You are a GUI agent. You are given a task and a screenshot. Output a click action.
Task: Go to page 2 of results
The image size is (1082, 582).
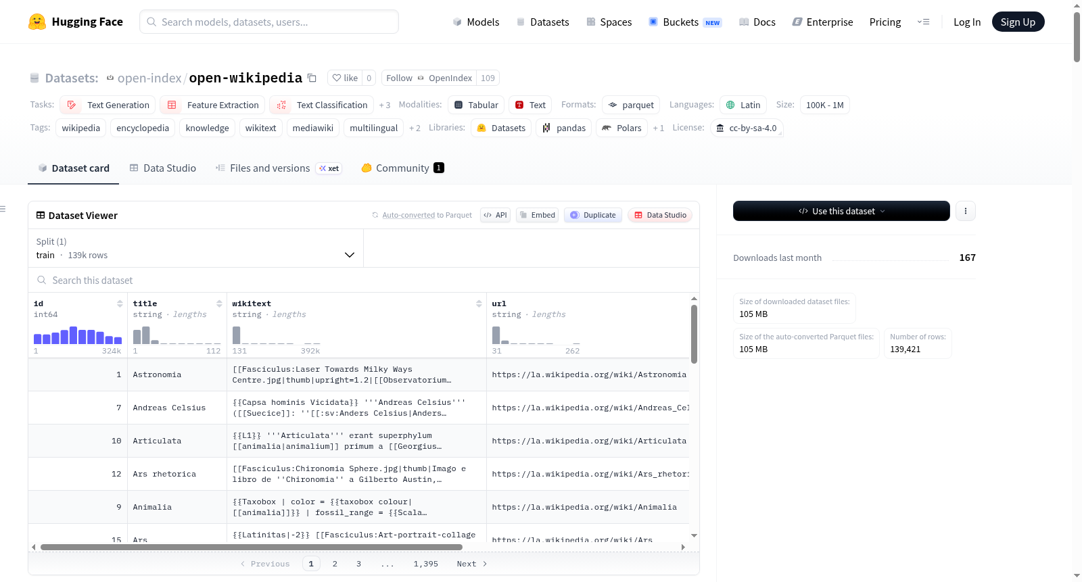click(x=335, y=564)
